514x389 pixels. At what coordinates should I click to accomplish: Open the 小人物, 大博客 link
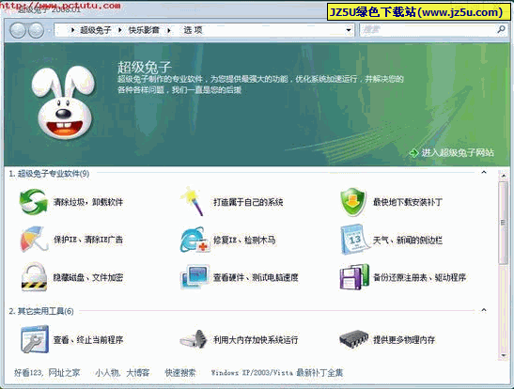122,373
